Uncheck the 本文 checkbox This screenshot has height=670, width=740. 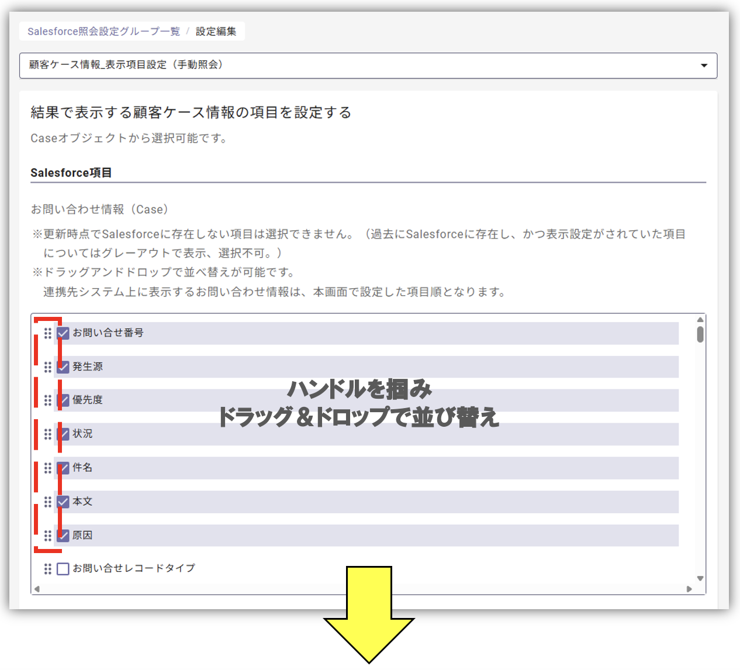tap(63, 502)
